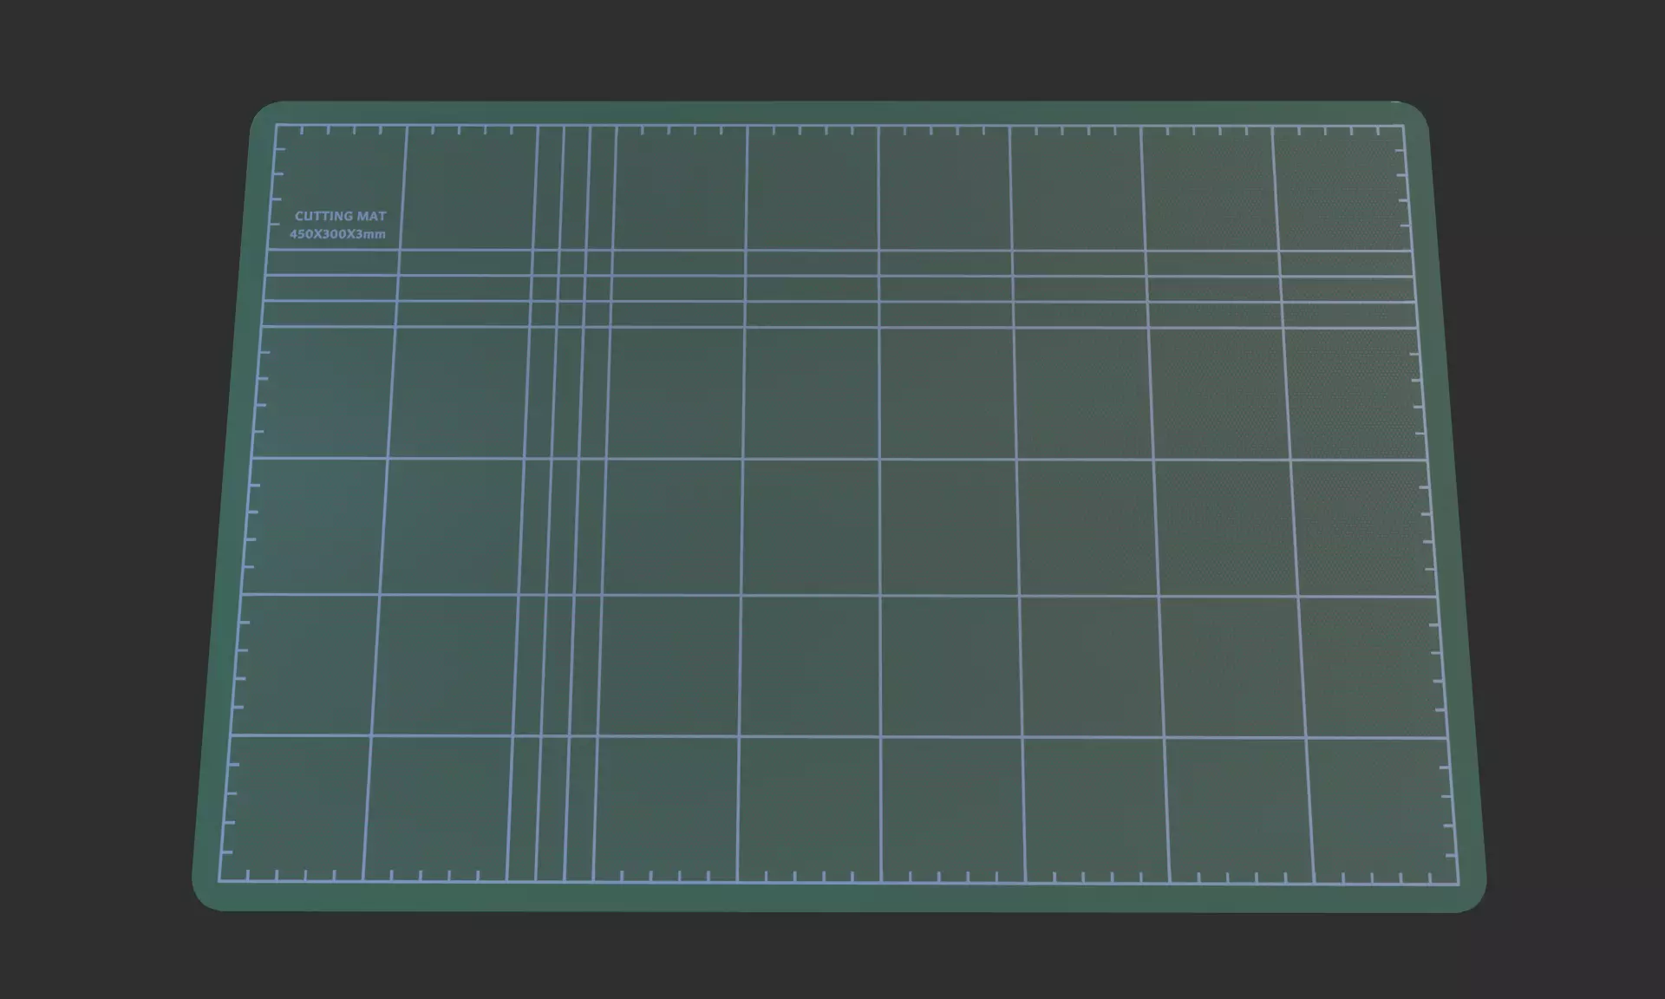The image size is (1665, 999).
Task: Click the grid's inner bottom-left corner
Action: [219, 880]
